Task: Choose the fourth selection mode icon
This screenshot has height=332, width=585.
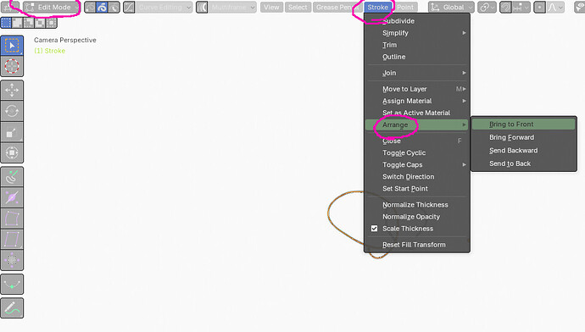Action: tap(40, 23)
